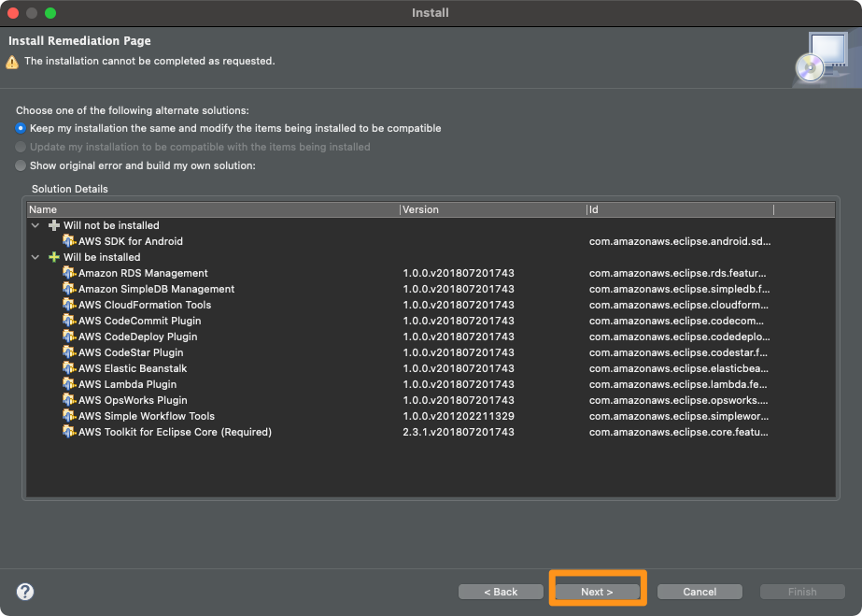Click the Id column header
Screen dimensions: 862x616
(x=680, y=209)
